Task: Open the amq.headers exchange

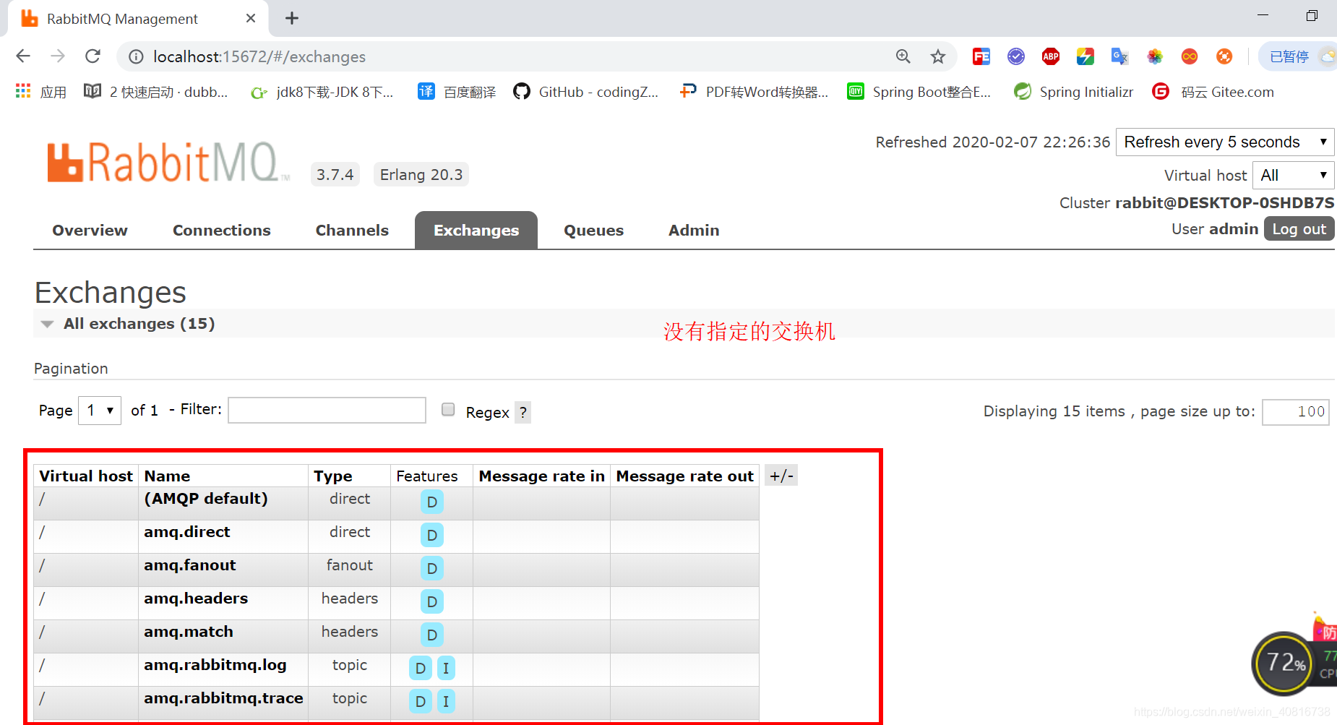Action: tap(195, 598)
